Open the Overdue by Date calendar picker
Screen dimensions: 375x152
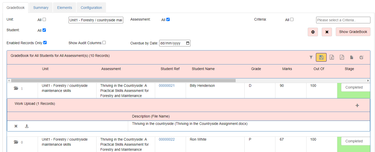[x=188, y=43]
